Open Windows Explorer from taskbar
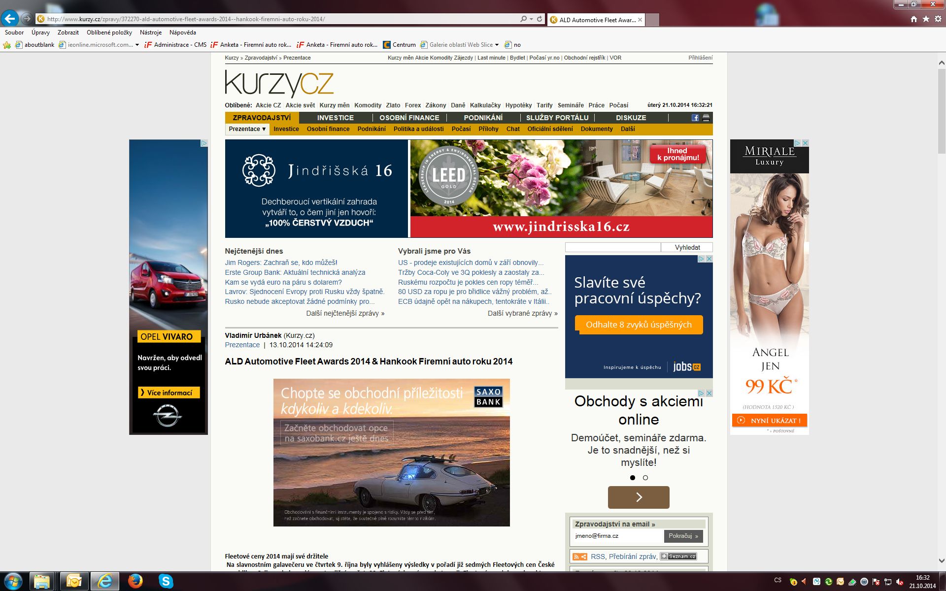The image size is (946, 591). (42, 582)
